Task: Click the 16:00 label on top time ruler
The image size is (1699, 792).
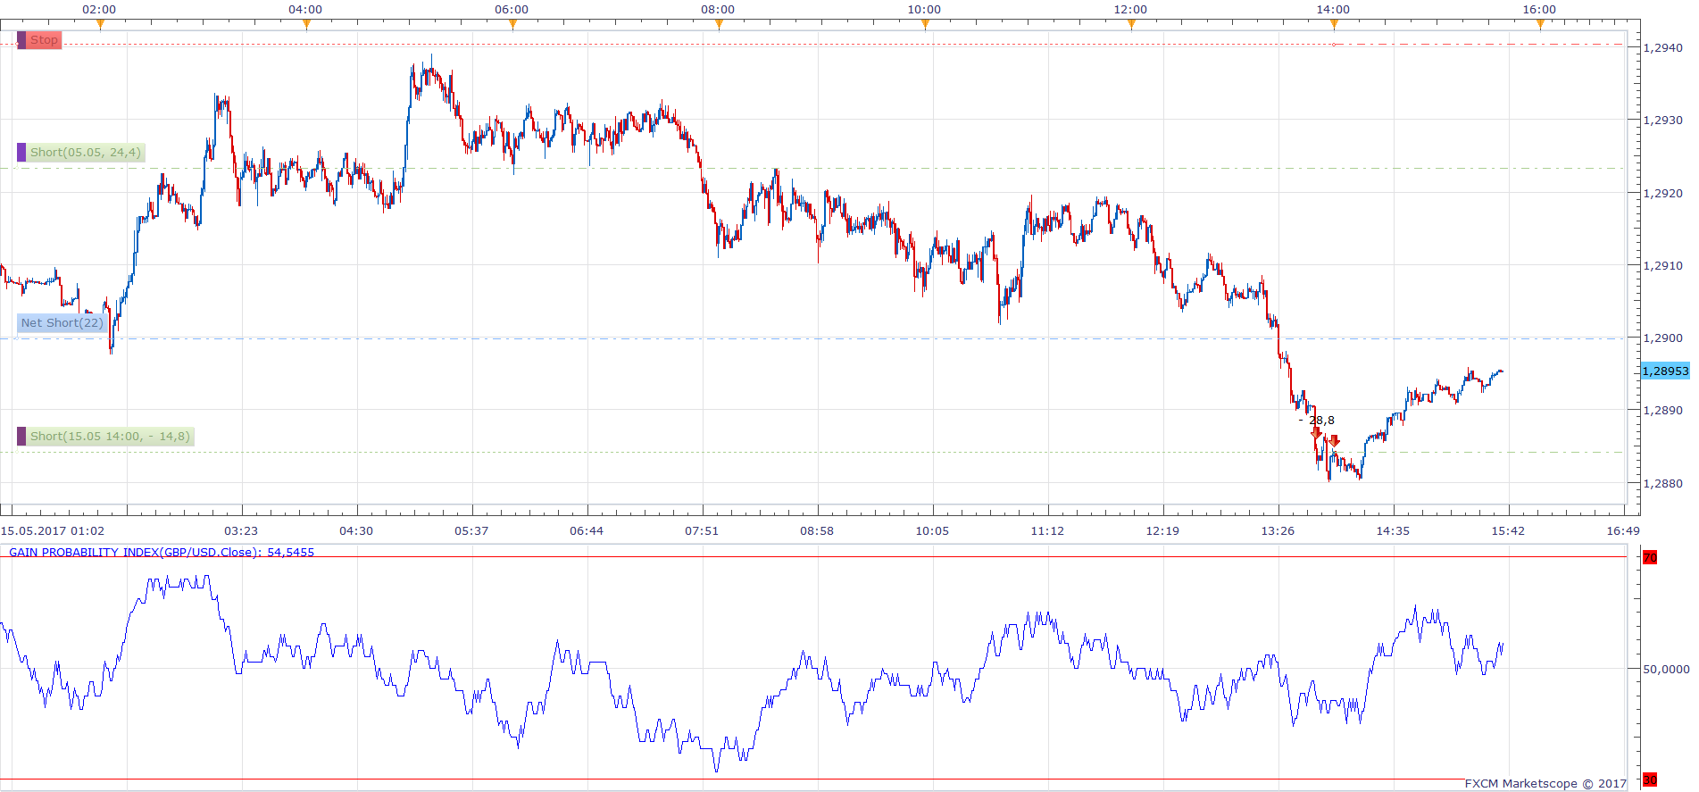Action: pyautogui.click(x=1539, y=10)
